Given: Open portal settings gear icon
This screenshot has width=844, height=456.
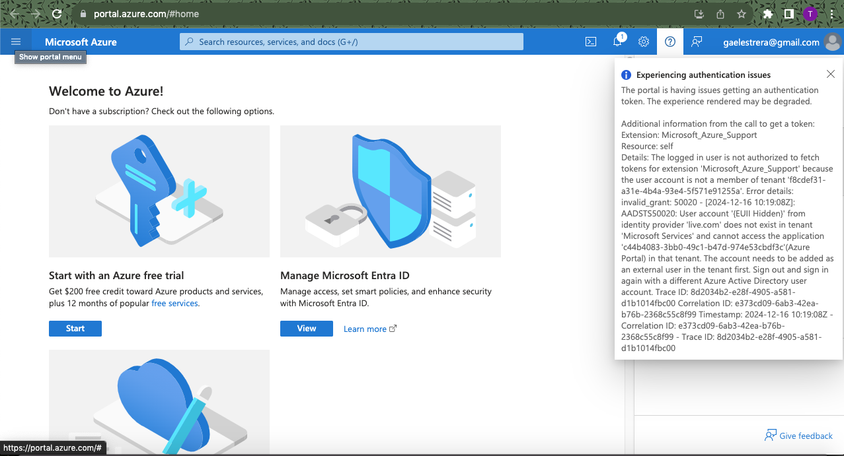Looking at the screenshot, I should 644,42.
